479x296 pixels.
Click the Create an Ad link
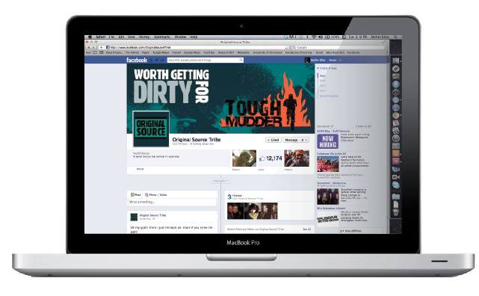point(363,126)
